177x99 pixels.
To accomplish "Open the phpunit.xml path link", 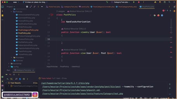I will tap(71, 90).
